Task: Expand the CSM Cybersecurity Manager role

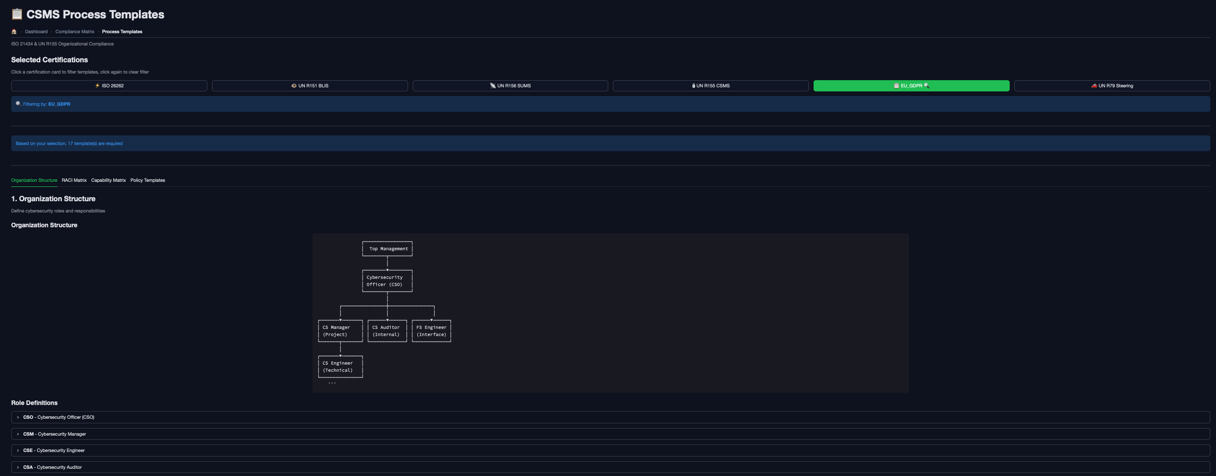Action: [x=55, y=434]
